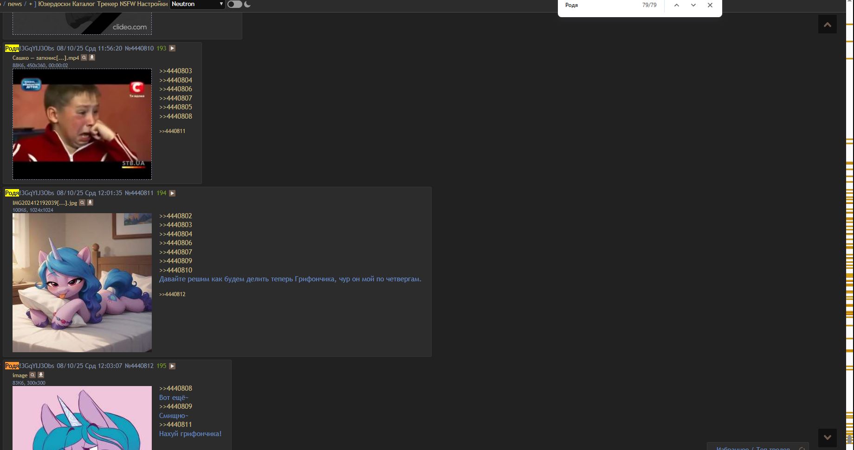Click quote link >>4440808 in post №4440810
The width and height of the screenshot is (854, 450).
coord(175,116)
